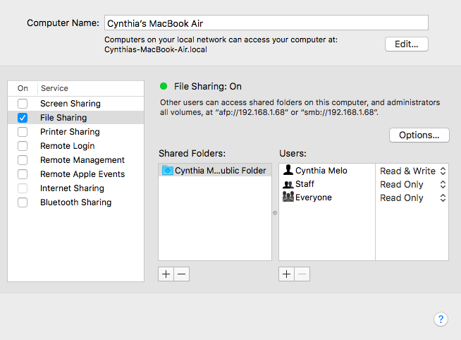Disable the File Sharing checkbox

coord(23,118)
